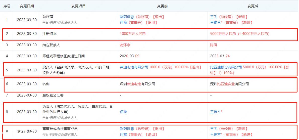299x140 pixels.
Task: Click the 2023-03-30 date in the 指定联系人 row
Action: click(x=27, y=45)
